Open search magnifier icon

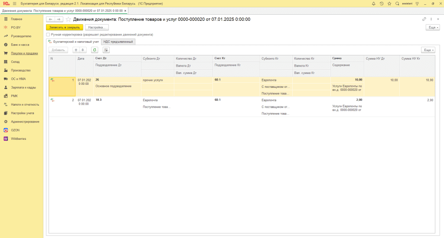(397, 3)
